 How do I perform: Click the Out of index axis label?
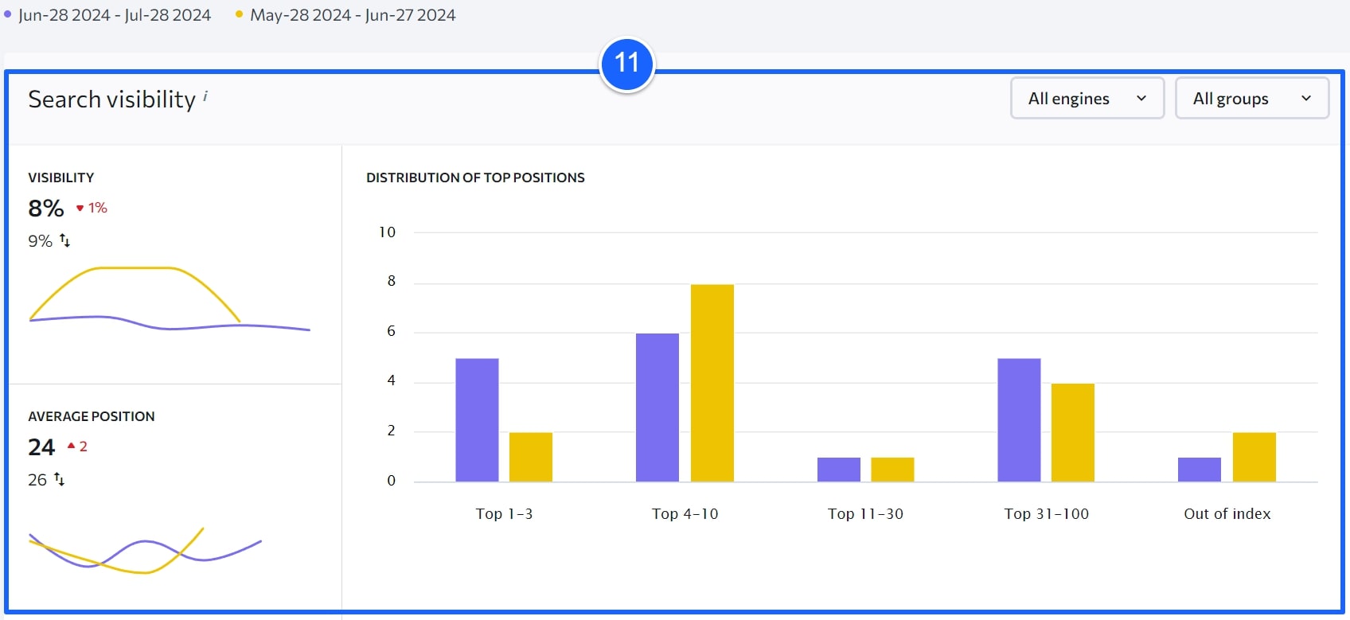[x=1227, y=514]
